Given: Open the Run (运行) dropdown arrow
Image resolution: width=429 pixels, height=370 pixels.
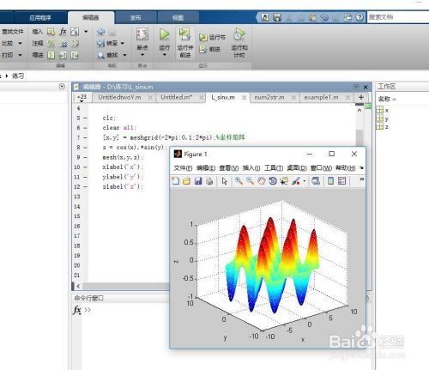Looking at the screenshot, I should (165, 55).
